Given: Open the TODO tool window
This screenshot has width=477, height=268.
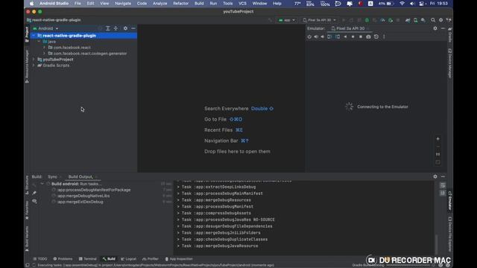Looking at the screenshot, I should click(40, 259).
